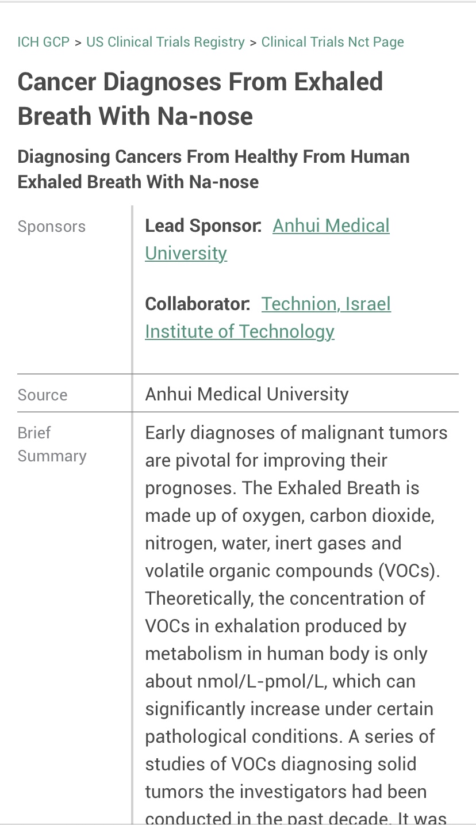Open Clinical Trials Nct Page breadcrumb
Screen dimensions: 476x825
pos(333,42)
